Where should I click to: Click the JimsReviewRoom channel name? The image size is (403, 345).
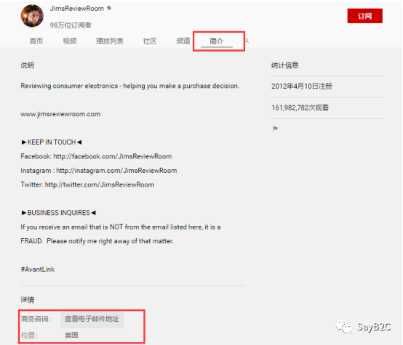77,9
